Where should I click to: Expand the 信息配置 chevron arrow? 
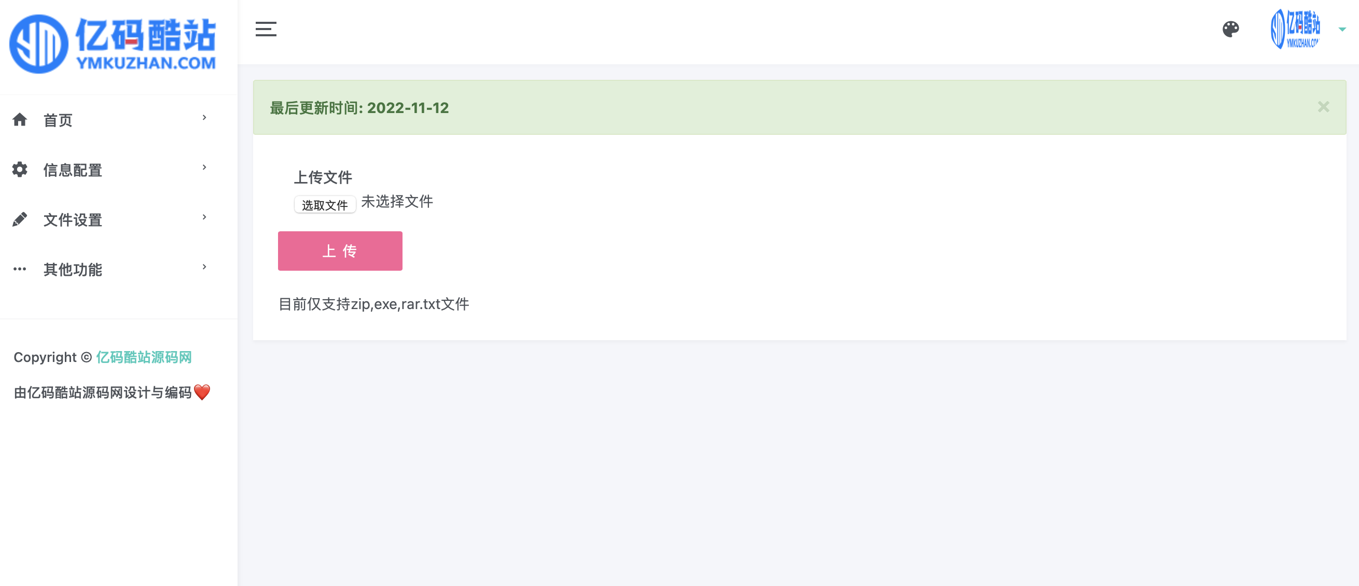pyautogui.click(x=204, y=167)
